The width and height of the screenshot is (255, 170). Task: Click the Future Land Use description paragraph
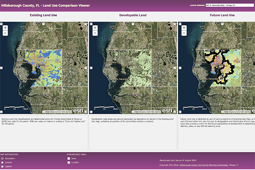coord(218,122)
